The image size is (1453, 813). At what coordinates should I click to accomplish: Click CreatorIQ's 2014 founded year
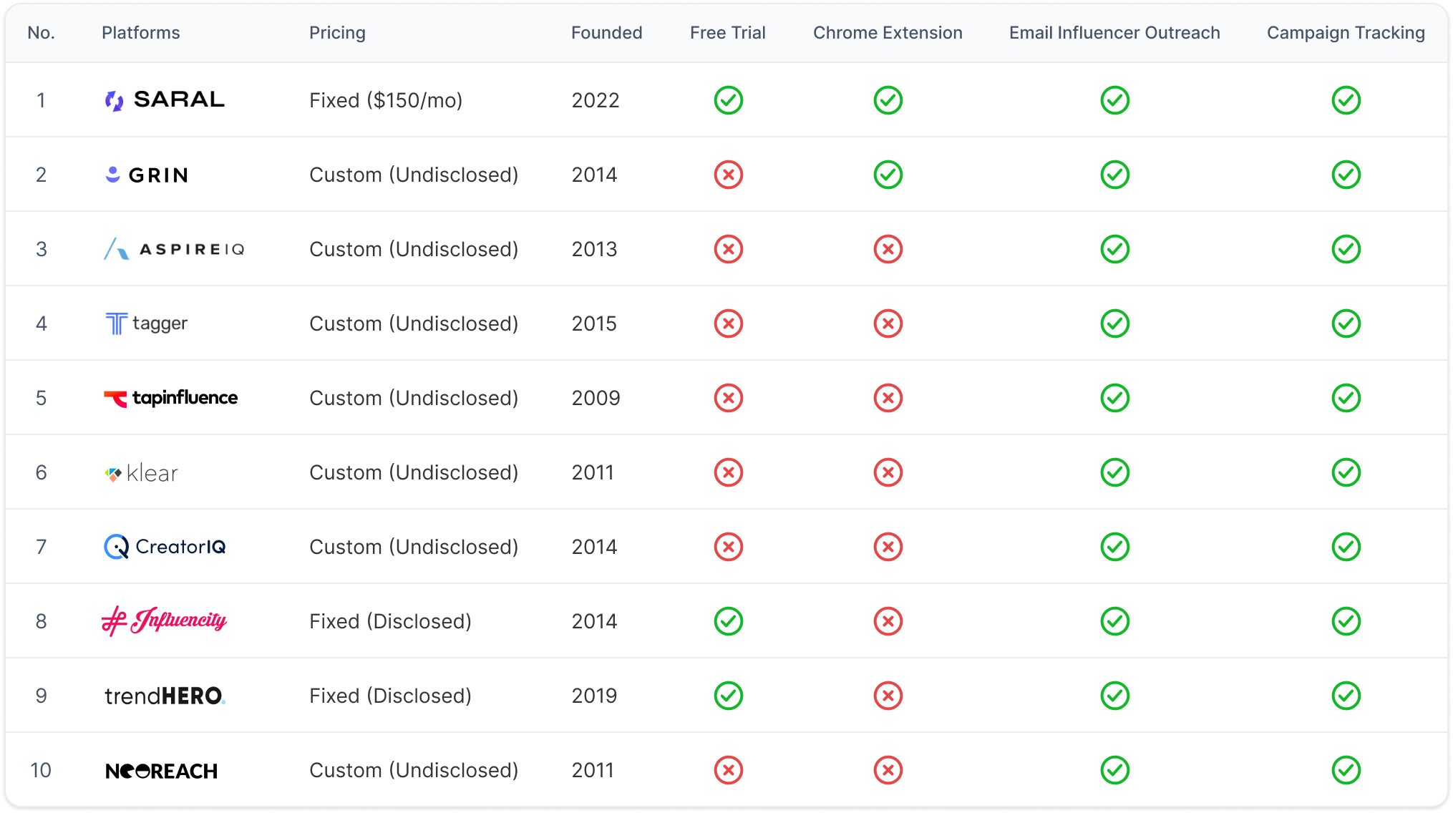click(594, 547)
